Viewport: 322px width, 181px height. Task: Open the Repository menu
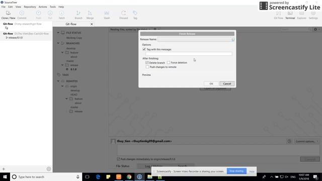(x=30, y=7)
